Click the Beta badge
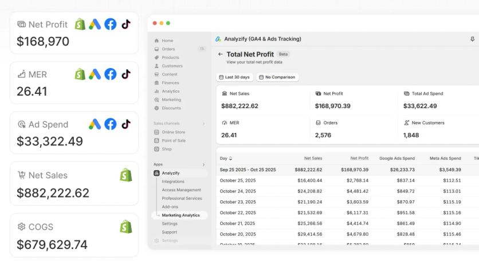The image size is (479, 261). pyautogui.click(x=283, y=54)
